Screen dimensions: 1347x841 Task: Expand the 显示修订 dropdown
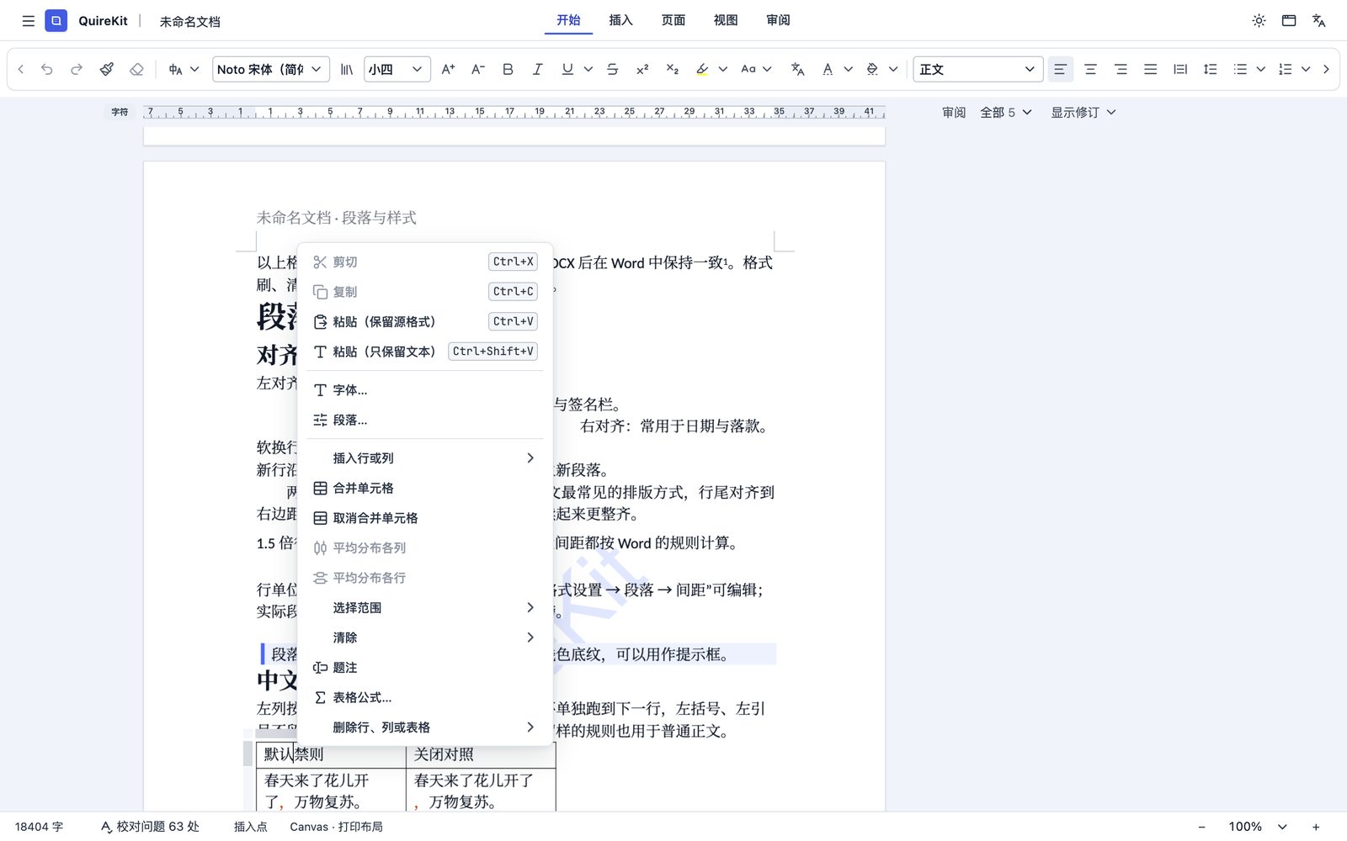click(x=1083, y=112)
